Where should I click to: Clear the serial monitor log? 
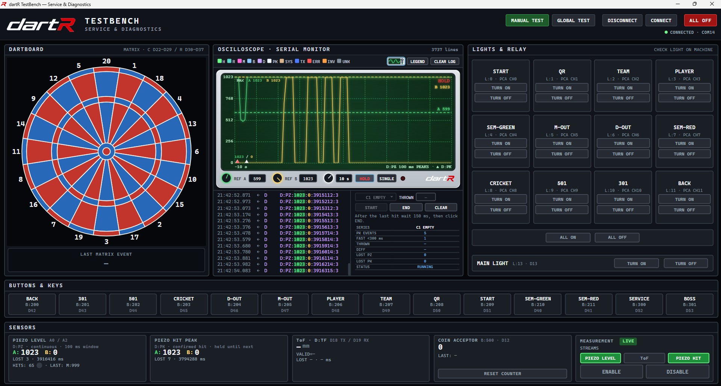(x=444, y=62)
